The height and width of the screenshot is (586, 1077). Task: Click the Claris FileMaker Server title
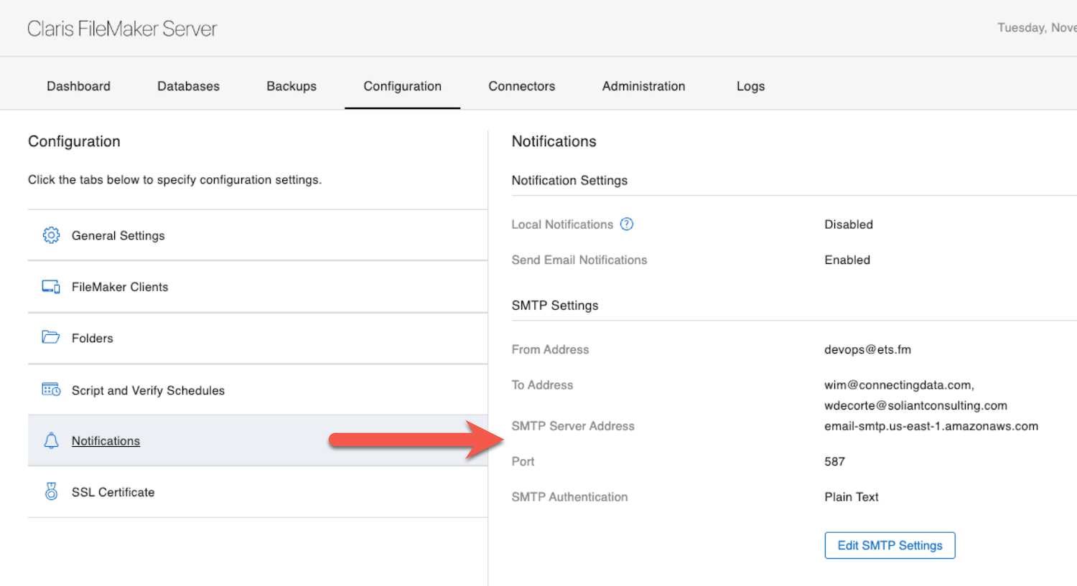(x=122, y=29)
